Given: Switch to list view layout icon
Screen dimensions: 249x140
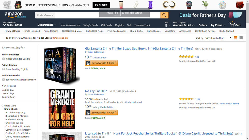Looking at the screenshot, I should (236, 38).
